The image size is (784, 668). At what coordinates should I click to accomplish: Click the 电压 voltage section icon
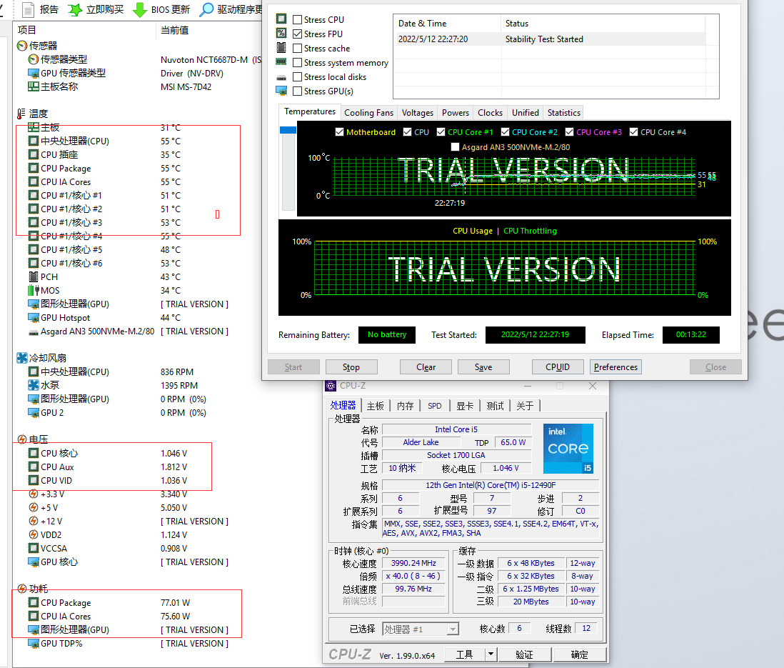[x=22, y=439]
